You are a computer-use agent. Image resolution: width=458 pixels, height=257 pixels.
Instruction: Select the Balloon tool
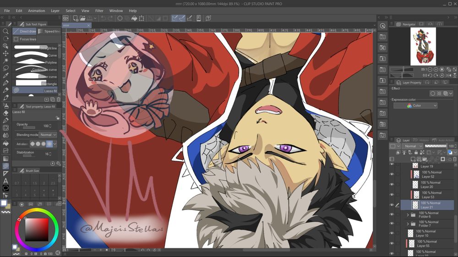pos(5,188)
